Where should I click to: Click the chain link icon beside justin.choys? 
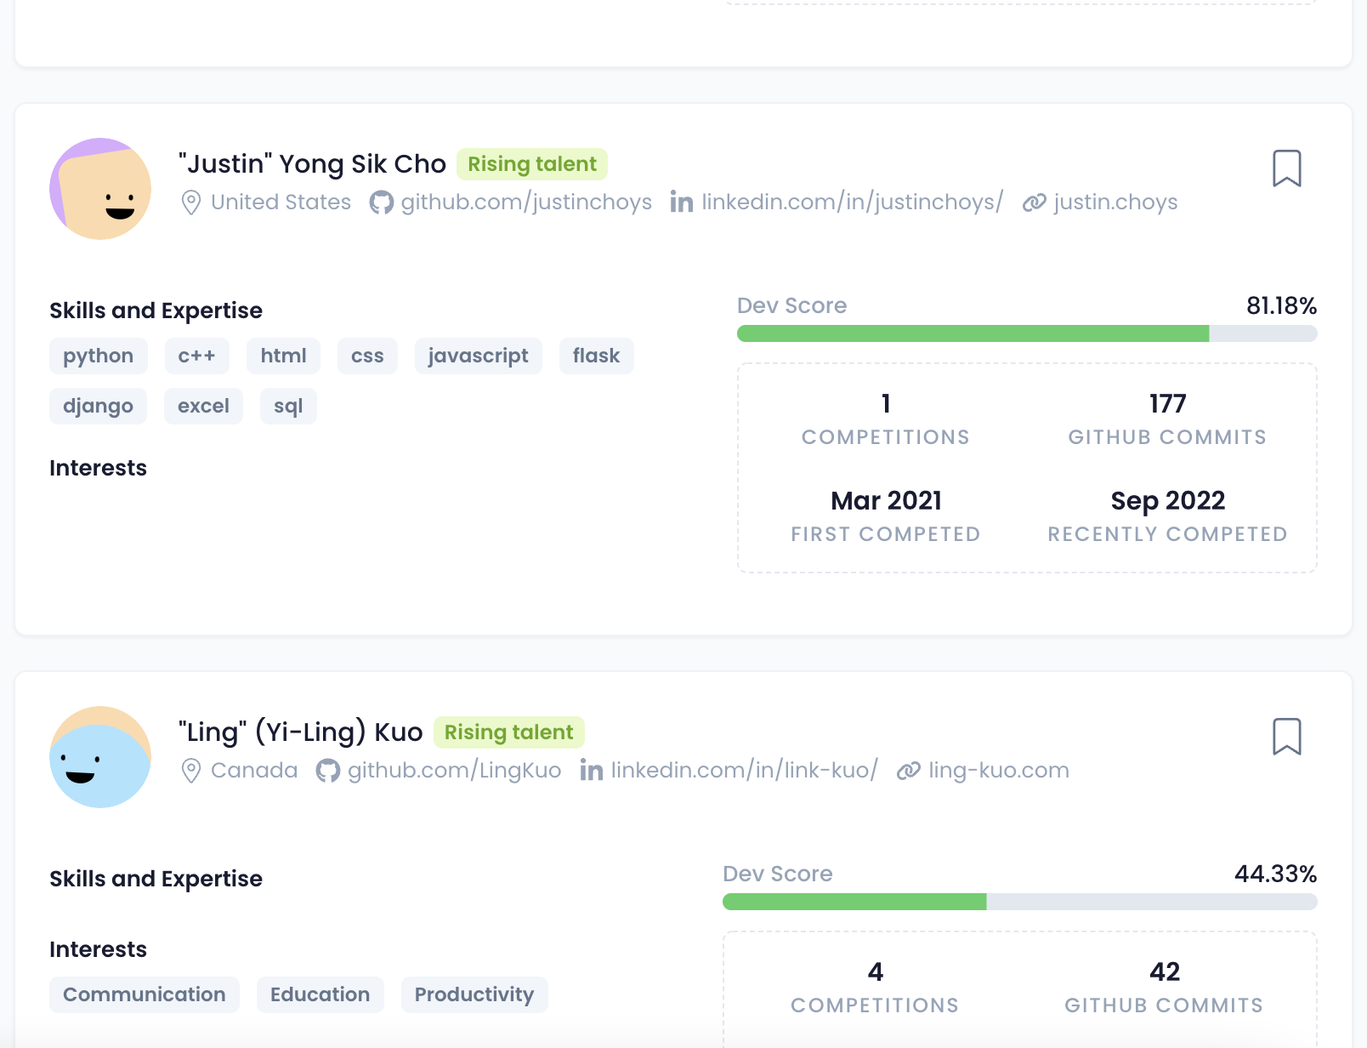coord(1034,202)
